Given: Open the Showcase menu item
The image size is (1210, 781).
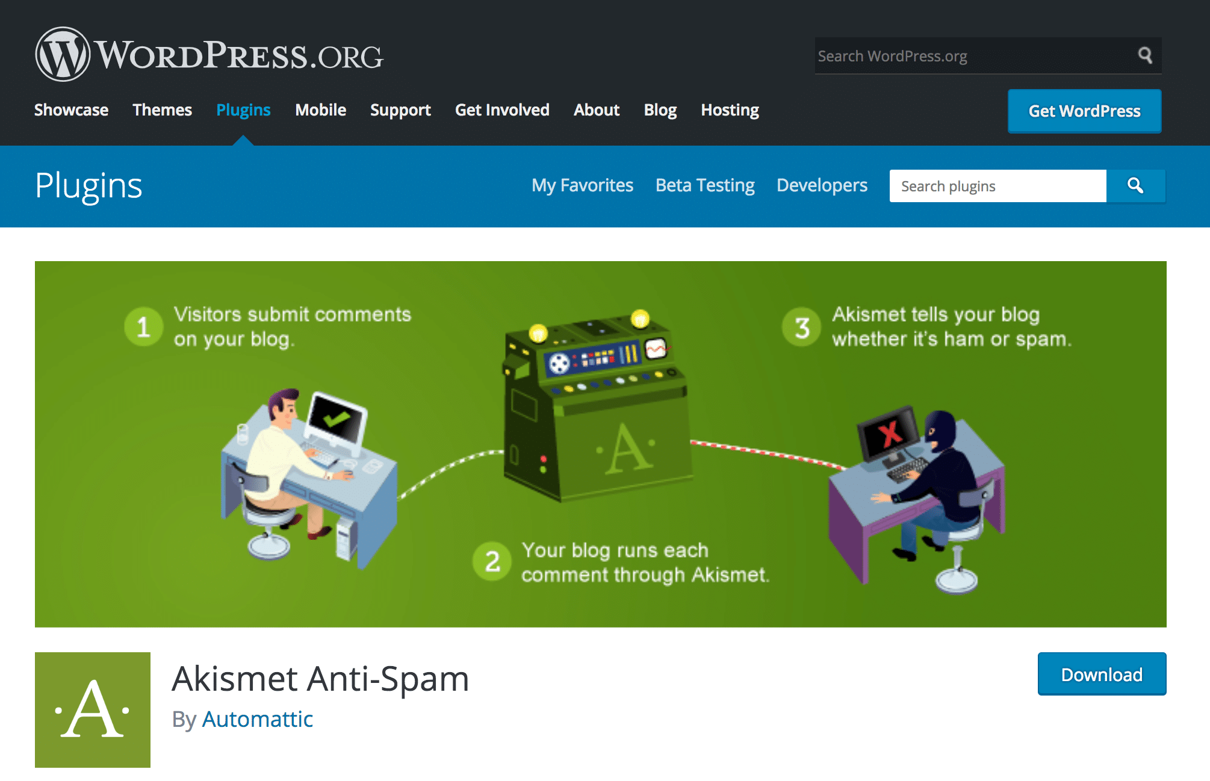Looking at the screenshot, I should (x=71, y=110).
